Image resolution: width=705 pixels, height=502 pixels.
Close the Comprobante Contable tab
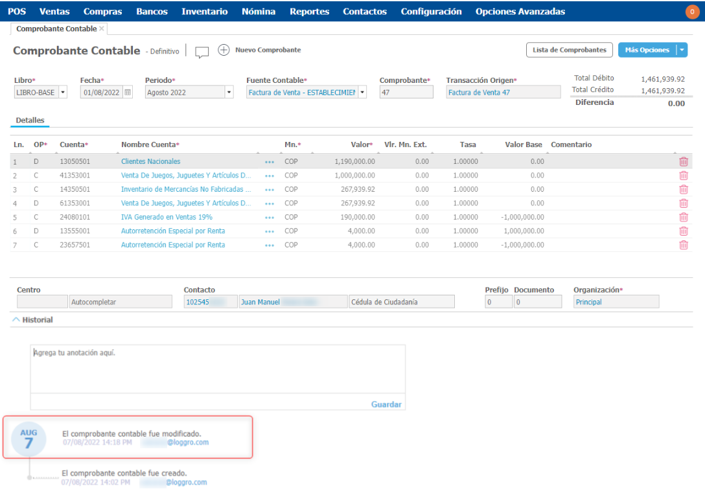(102, 29)
